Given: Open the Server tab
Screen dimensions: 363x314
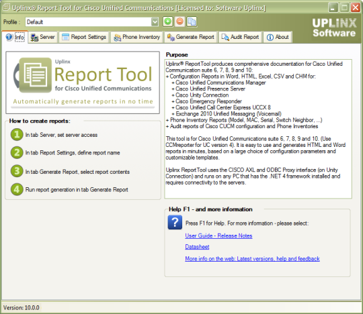Looking at the screenshot, I should (x=43, y=37).
